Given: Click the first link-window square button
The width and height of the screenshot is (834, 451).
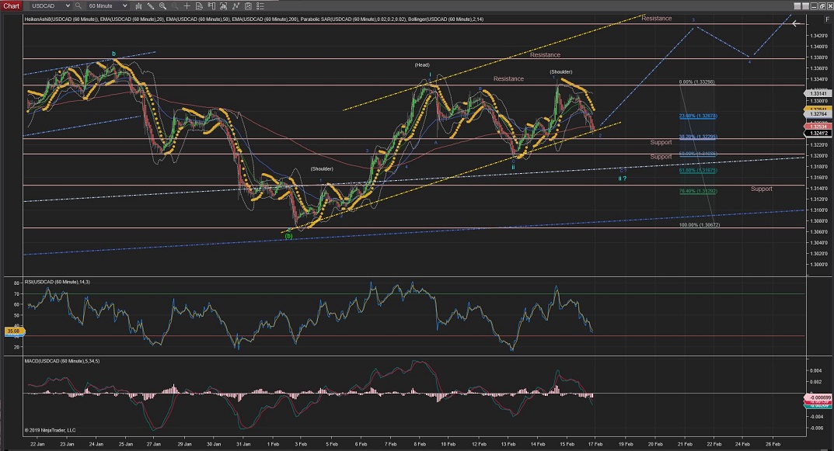Looking at the screenshot, I should pos(797,5).
